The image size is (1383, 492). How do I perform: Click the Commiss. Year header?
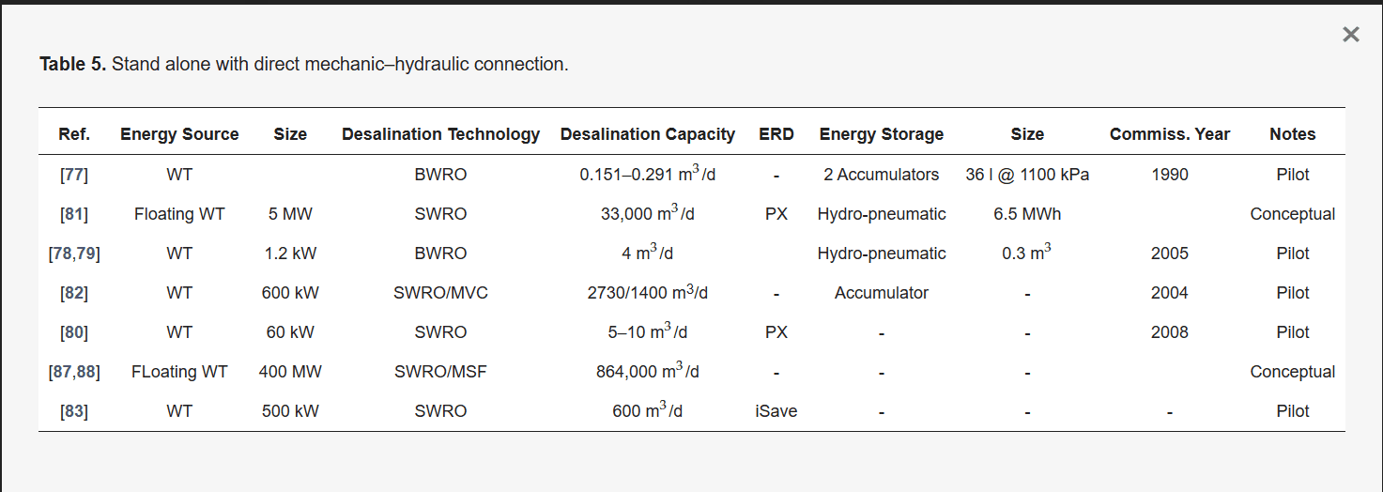1169,134
